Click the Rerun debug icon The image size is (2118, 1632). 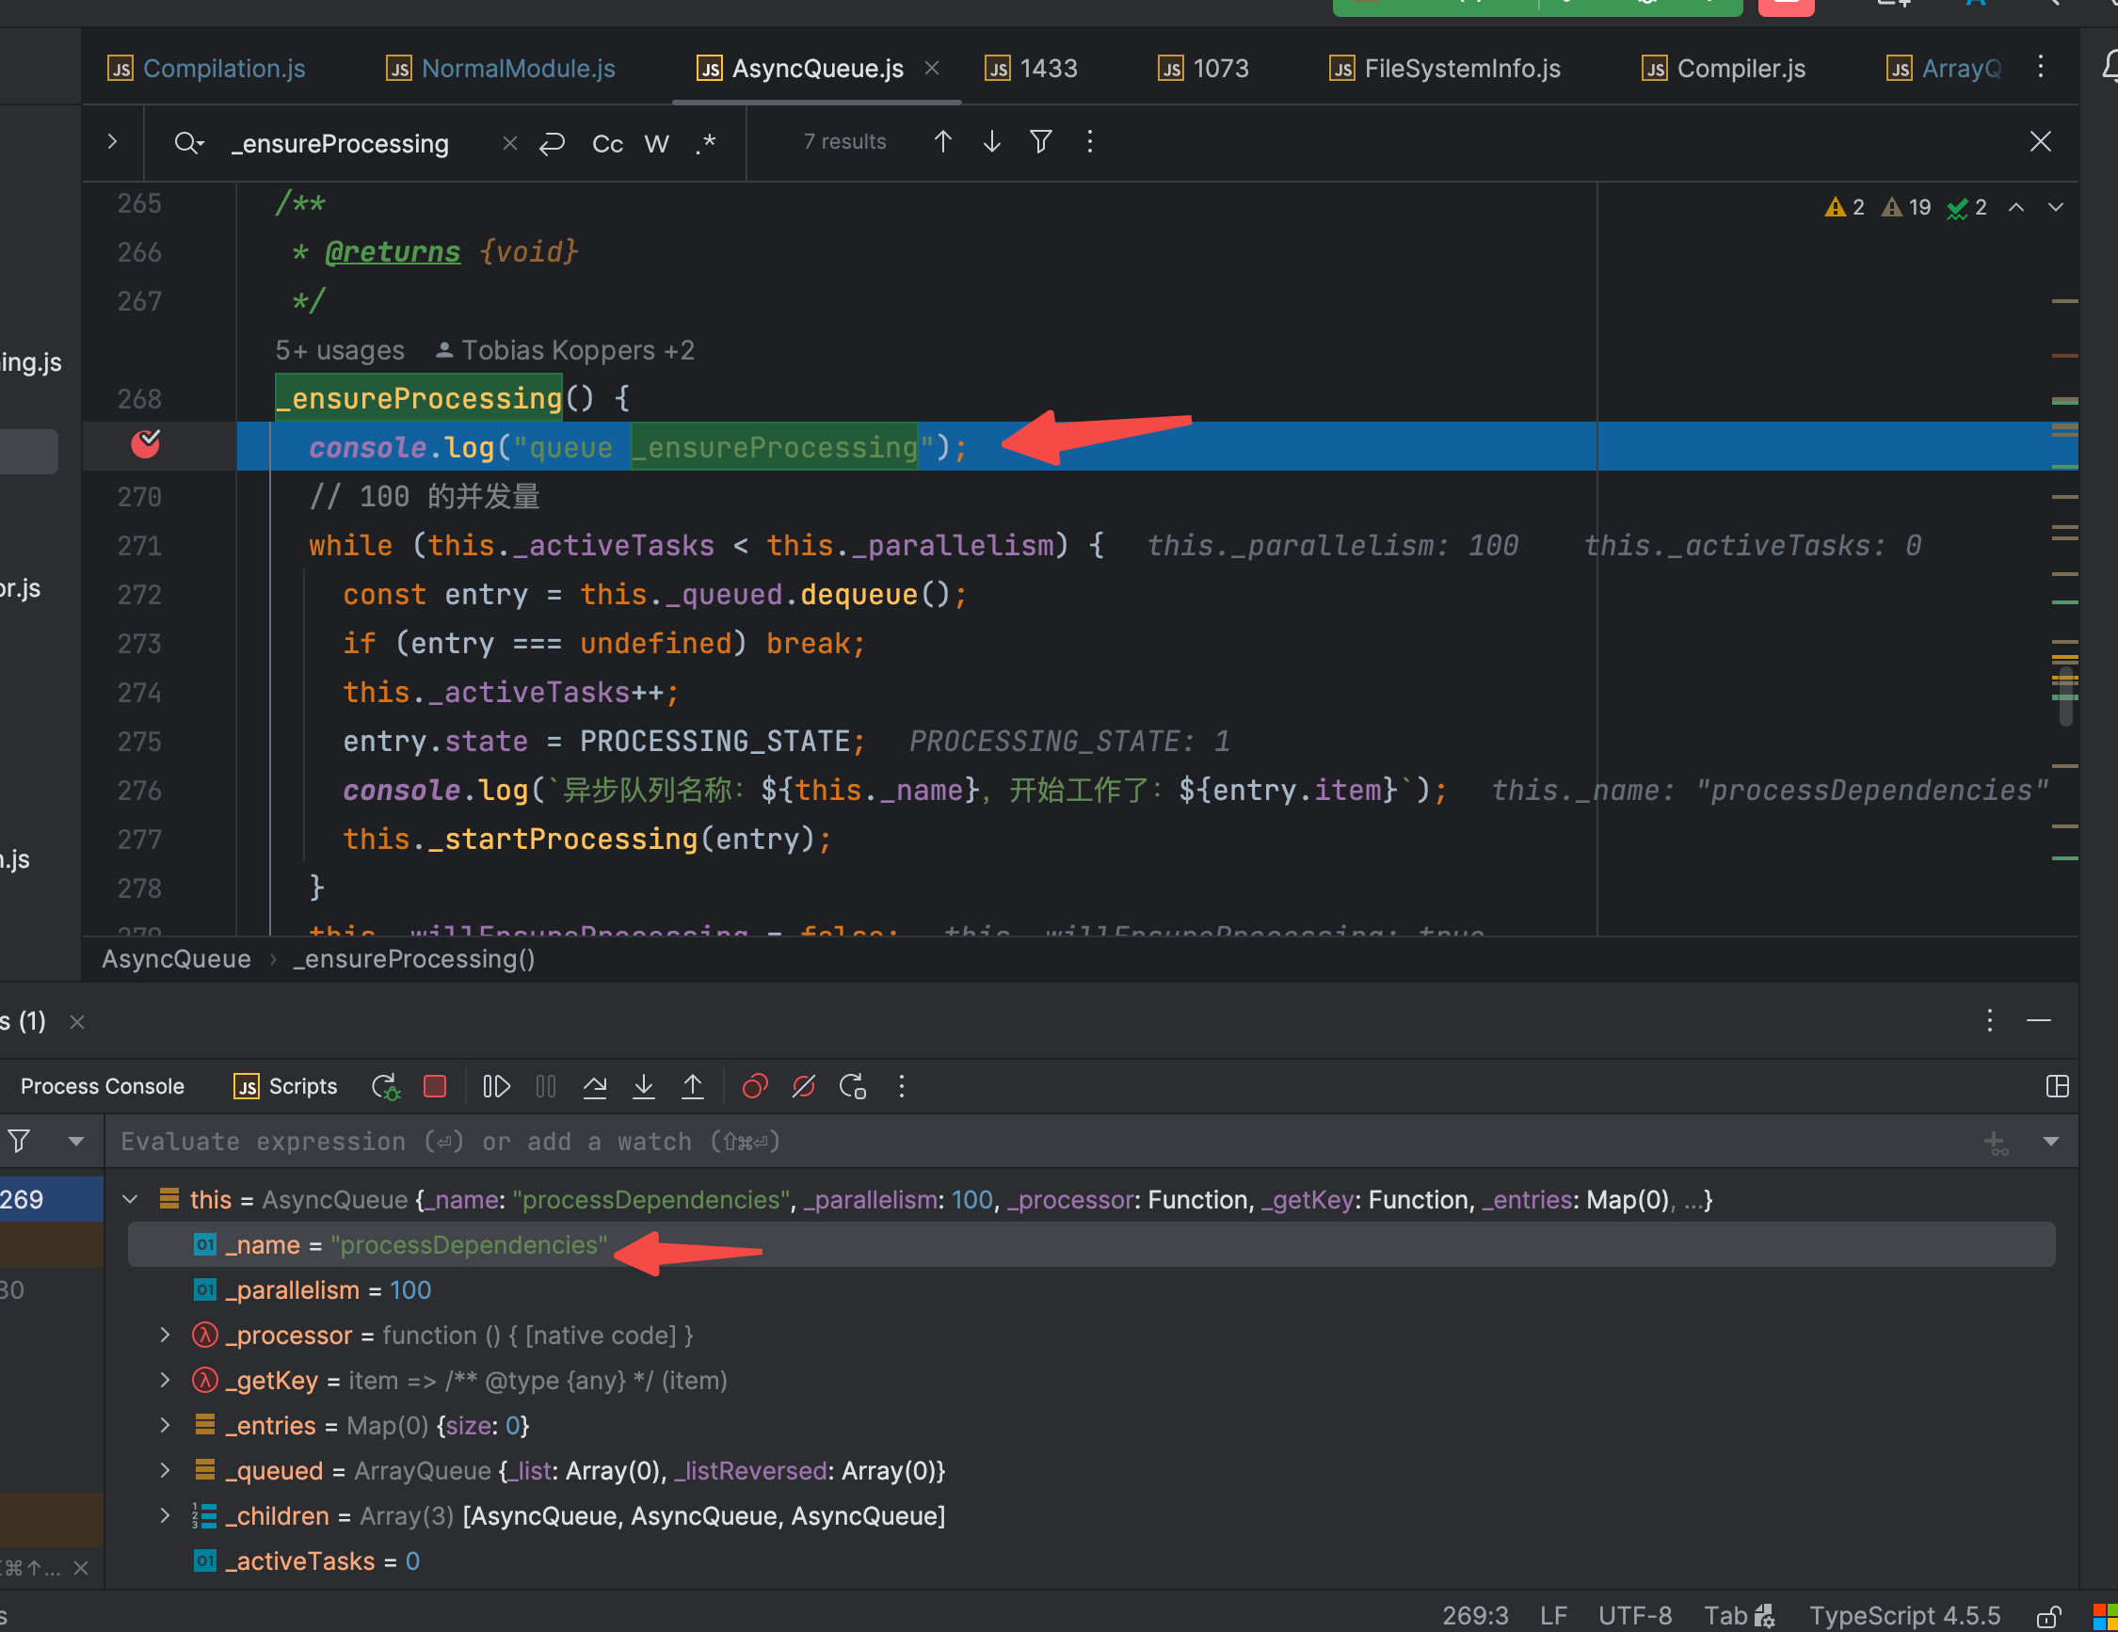385,1086
